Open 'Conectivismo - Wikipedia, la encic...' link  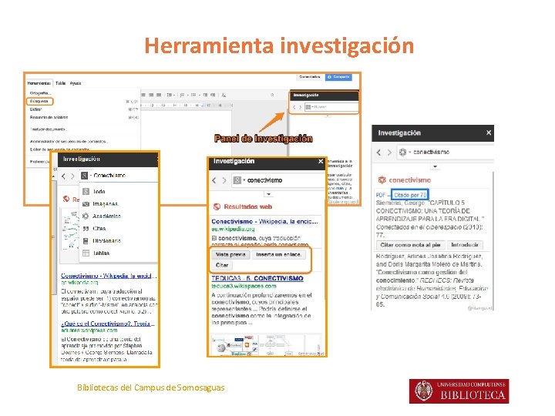264,221
